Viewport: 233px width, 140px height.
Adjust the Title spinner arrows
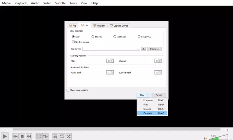click(112, 61)
